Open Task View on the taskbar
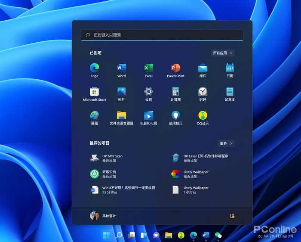The image size is (301, 242). click(132, 235)
